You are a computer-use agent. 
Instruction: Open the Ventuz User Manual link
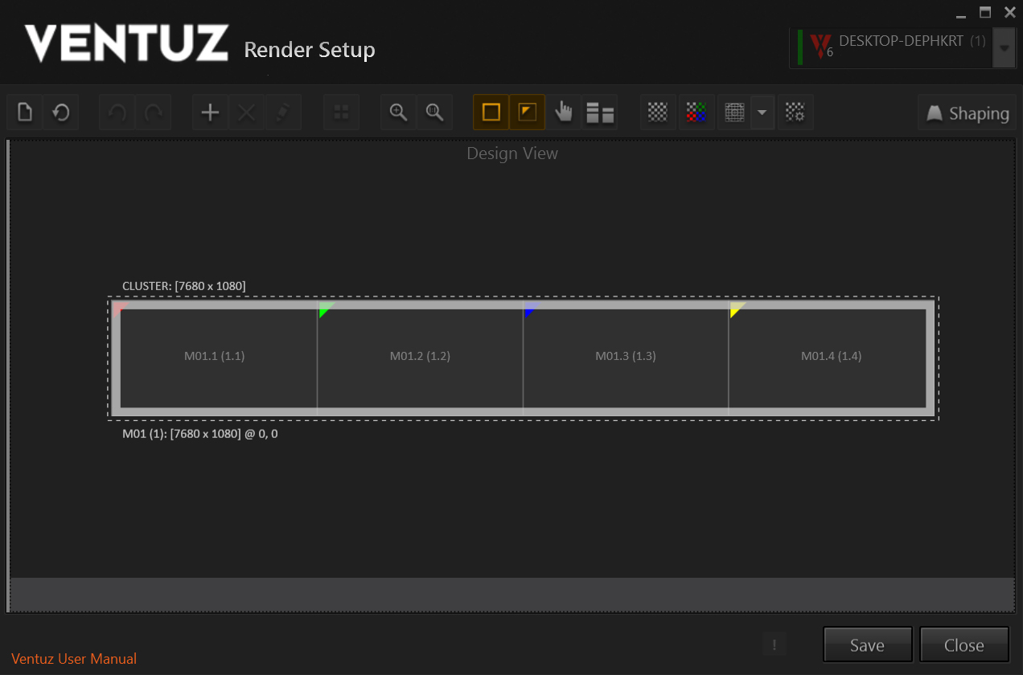pyautogui.click(x=74, y=659)
